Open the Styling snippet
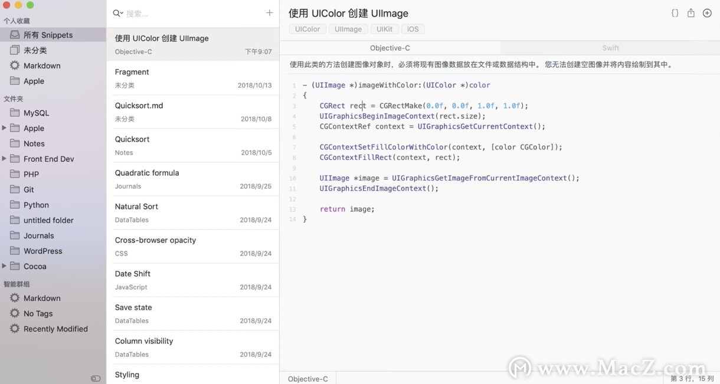 pyautogui.click(x=193, y=375)
